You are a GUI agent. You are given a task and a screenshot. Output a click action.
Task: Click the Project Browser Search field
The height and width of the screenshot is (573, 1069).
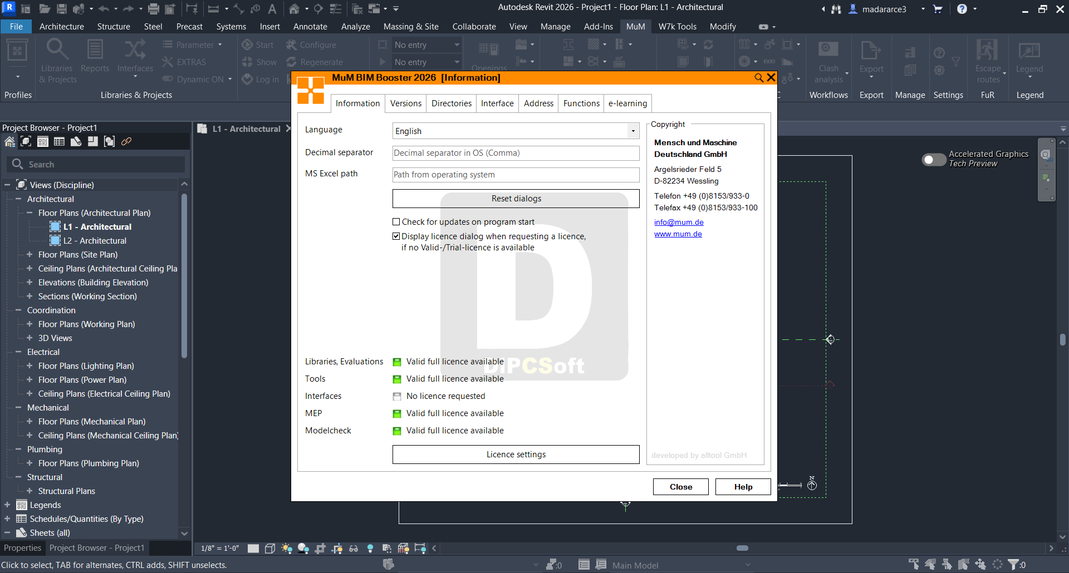96,164
